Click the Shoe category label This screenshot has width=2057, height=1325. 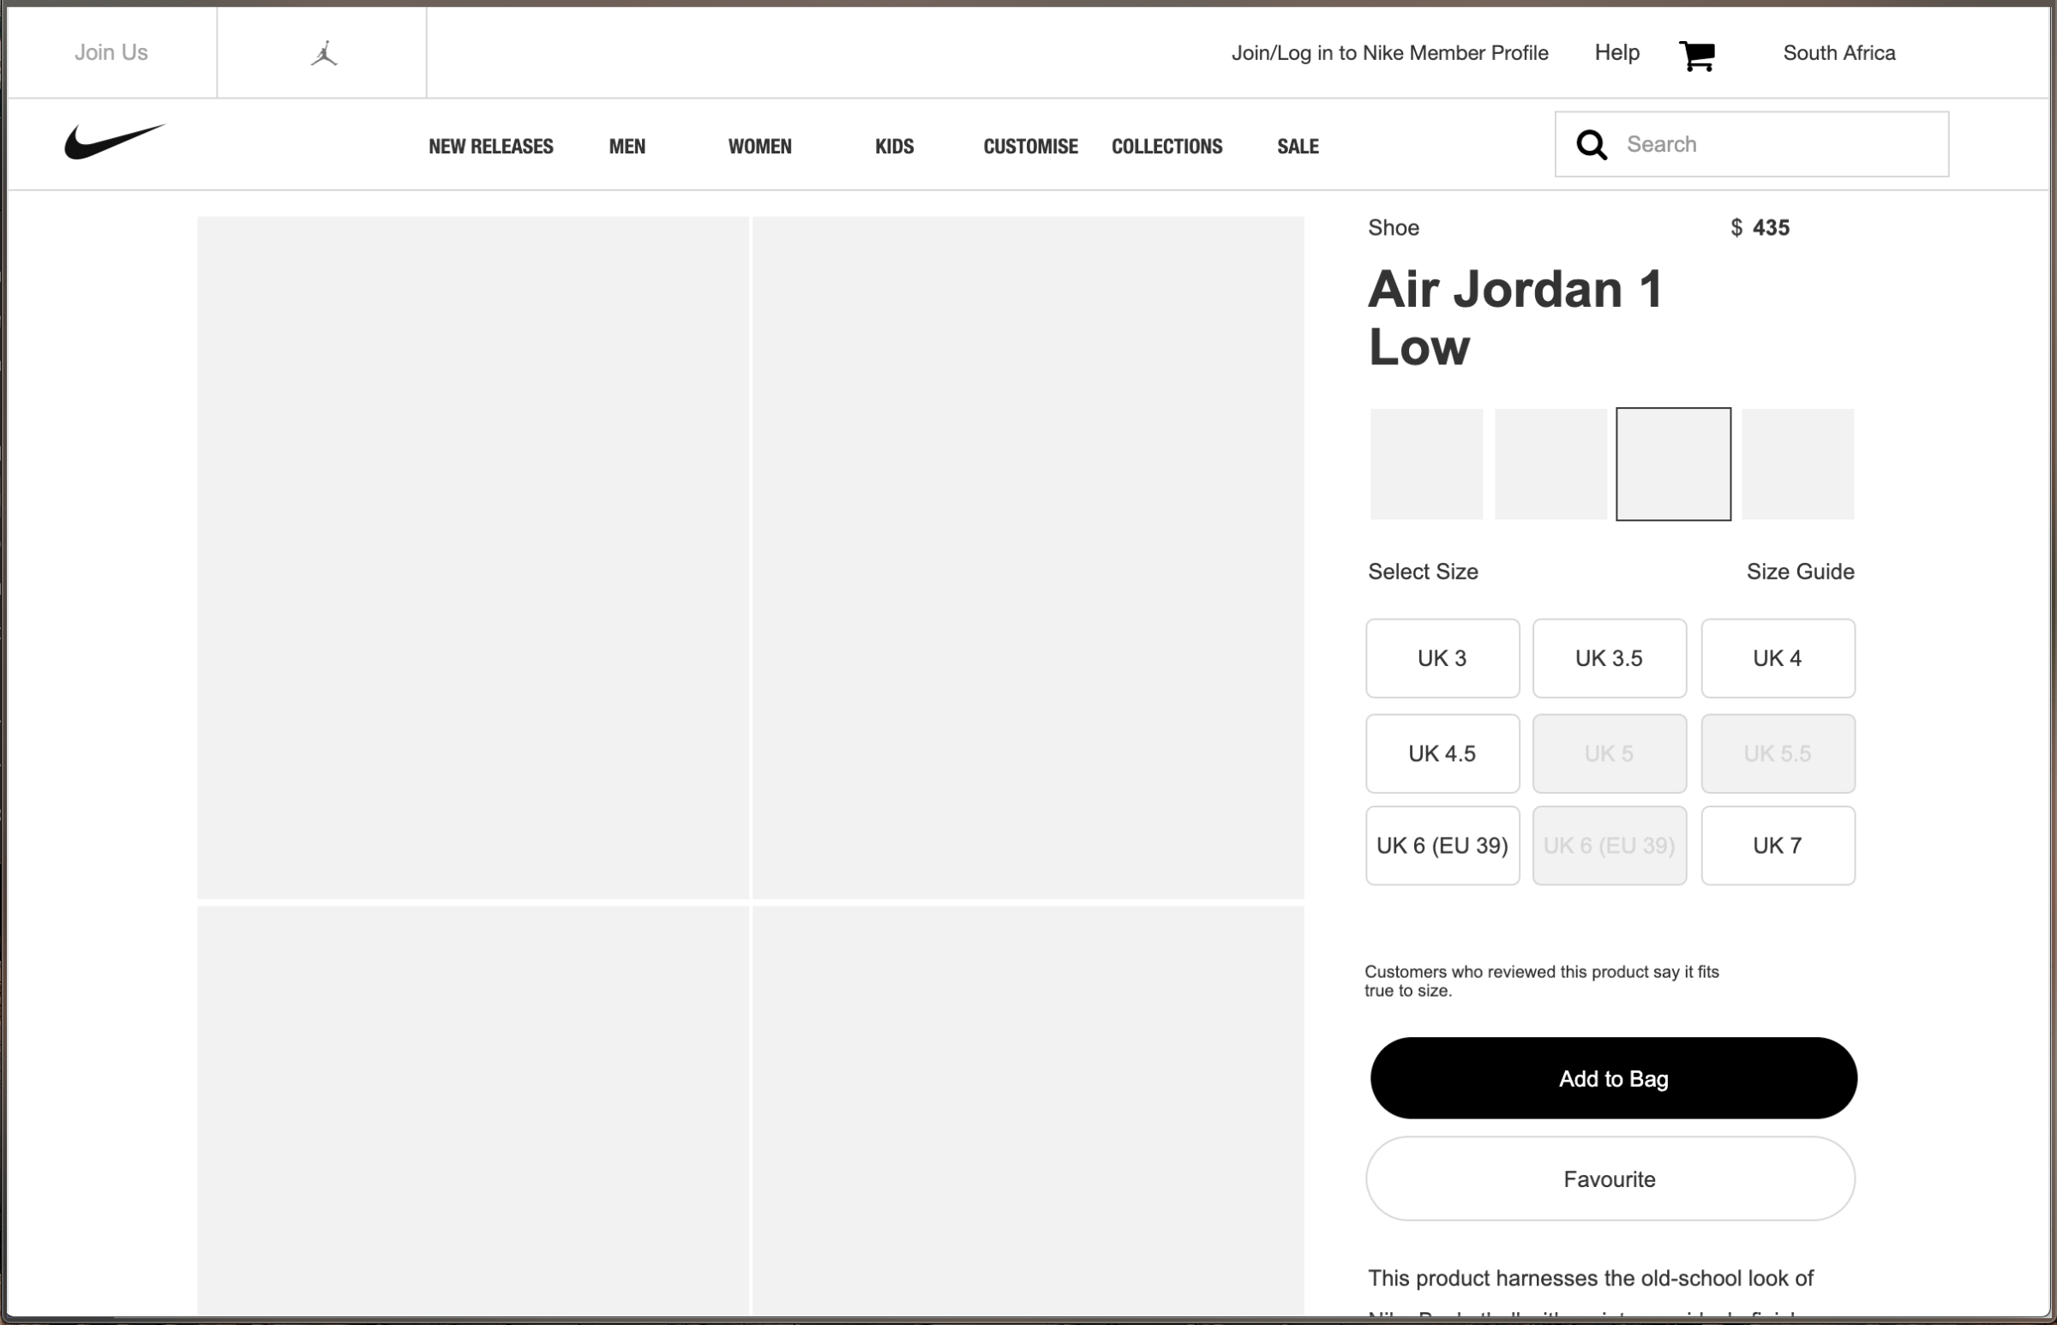pos(1393,228)
